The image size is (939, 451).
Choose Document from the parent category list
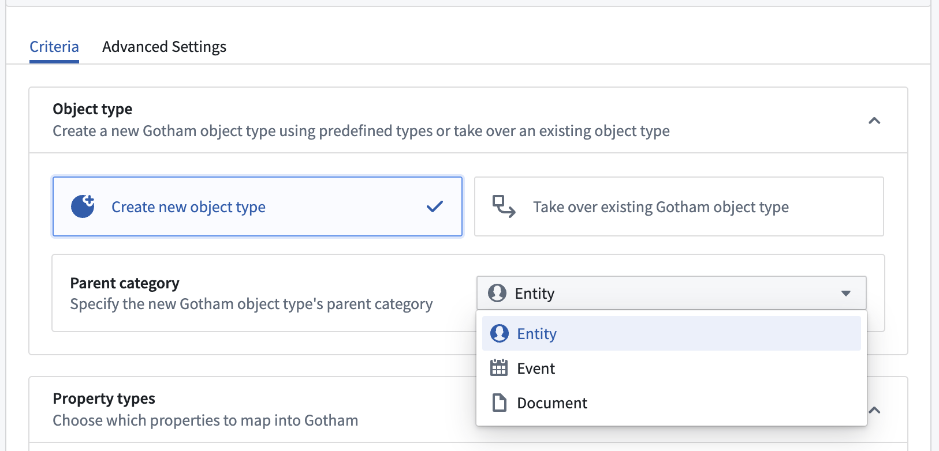pos(672,403)
